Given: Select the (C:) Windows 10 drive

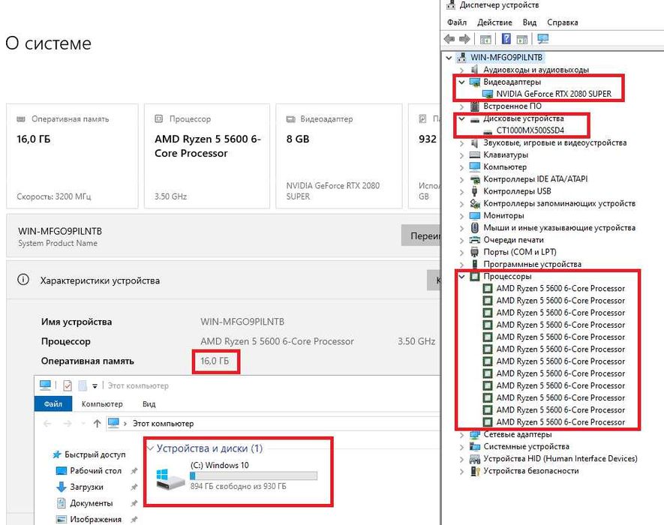Looking at the screenshot, I should pyautogui.click(x=236, y=476).
